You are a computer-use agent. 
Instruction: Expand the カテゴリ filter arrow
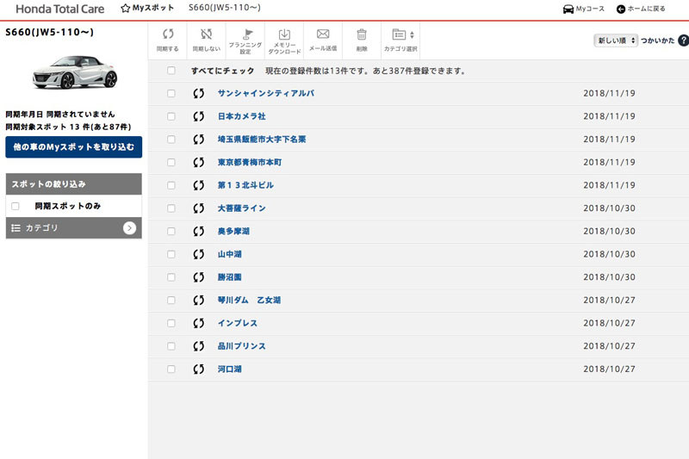[129, 228]
